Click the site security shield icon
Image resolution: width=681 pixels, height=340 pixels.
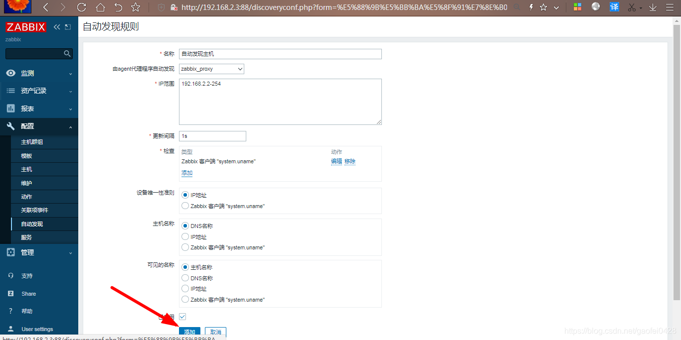point(161,7)
